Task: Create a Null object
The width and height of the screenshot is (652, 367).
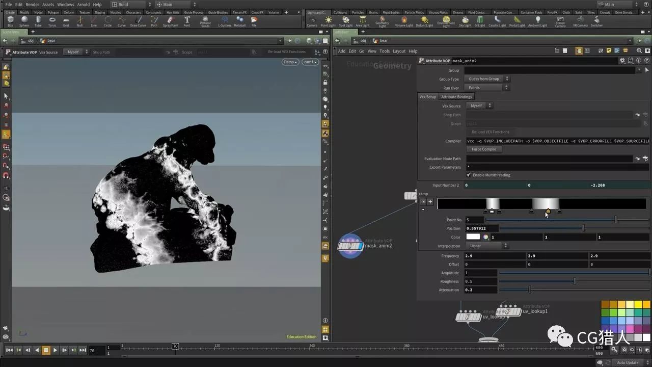Action: pos(79,21)
